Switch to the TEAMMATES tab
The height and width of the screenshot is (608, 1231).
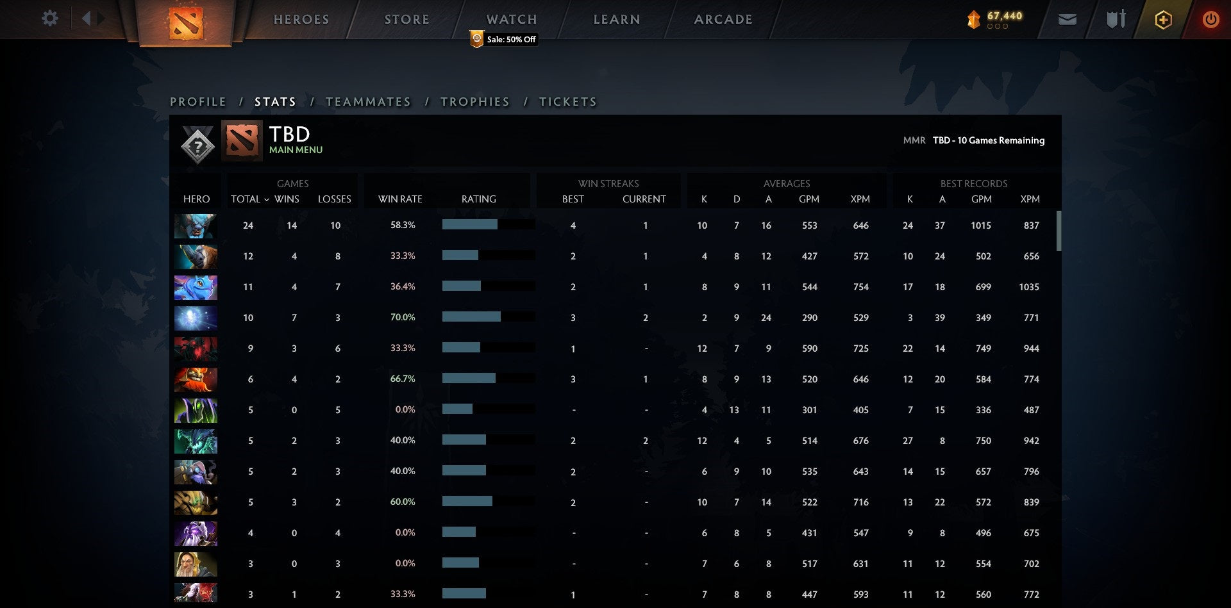coord(368,102)
